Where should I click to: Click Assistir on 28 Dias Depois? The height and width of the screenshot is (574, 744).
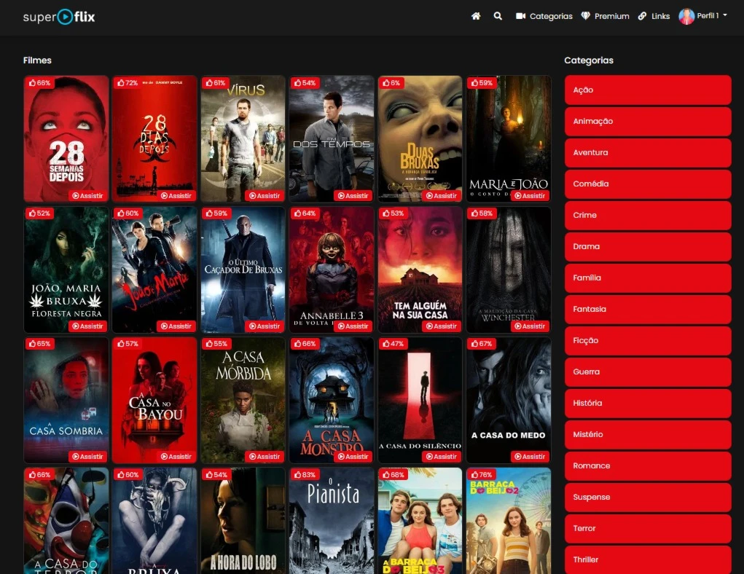(x=176, y=195)
